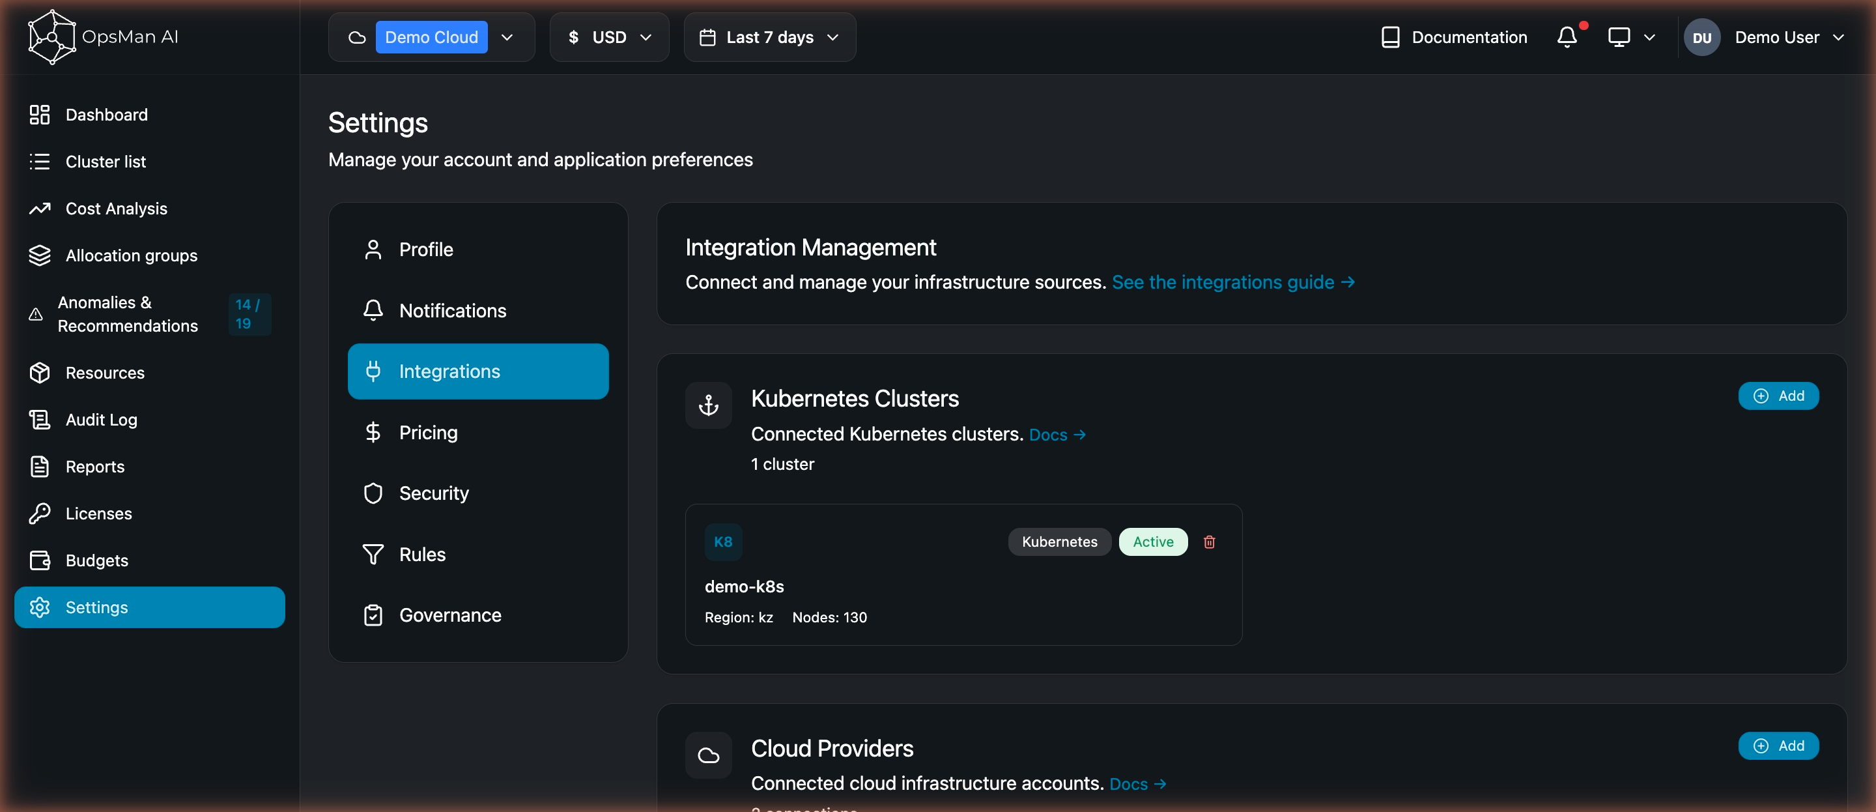Select the Rules settings tab

[x=477, y=555]
